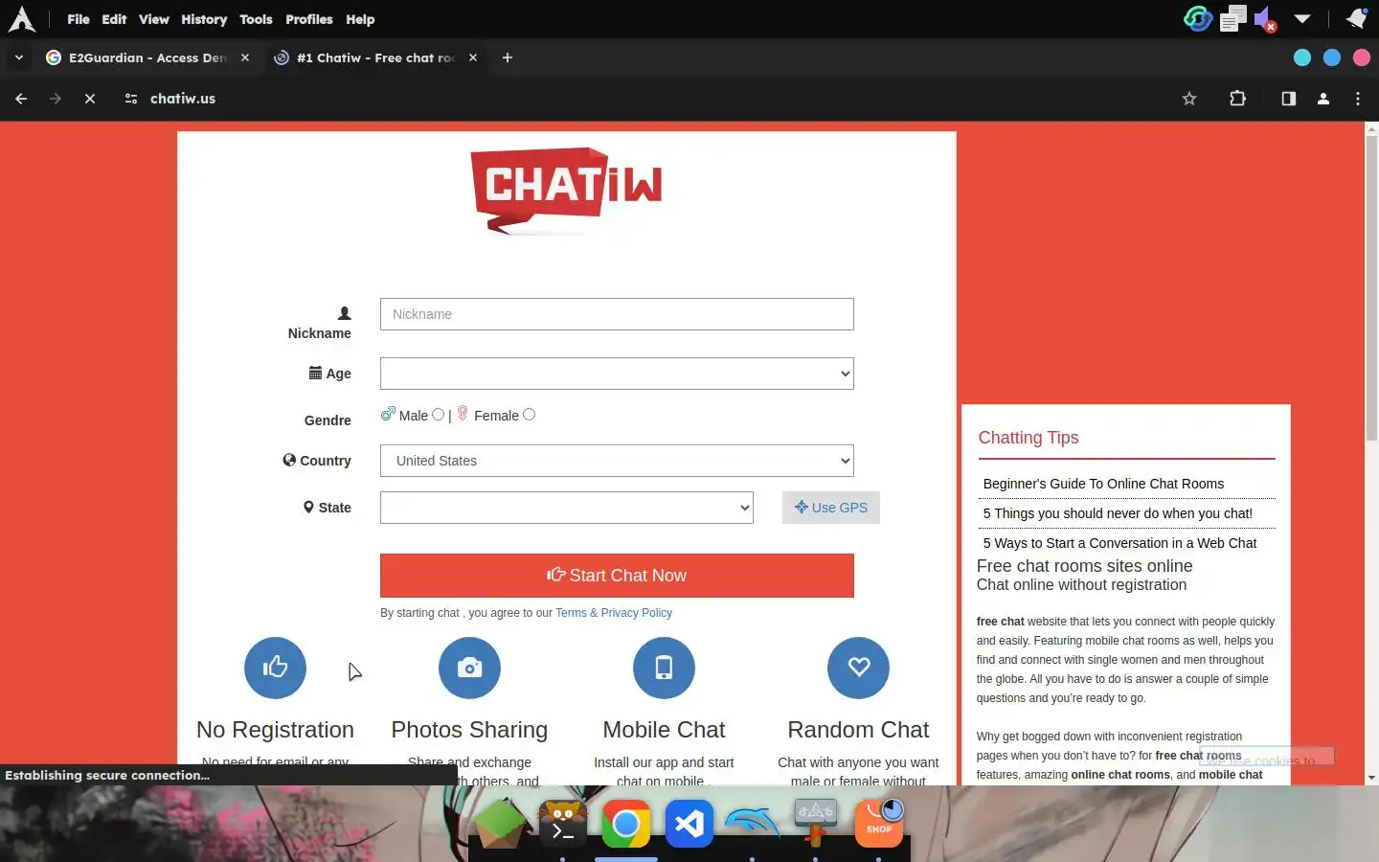Close the E2Guardian tab
Screen dimensions: 1379x862
pyautogui.click(x=245, y=57)
